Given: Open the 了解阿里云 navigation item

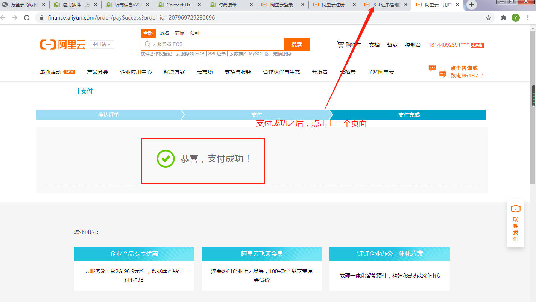Looking at the screenshot, I should coord(381,72).
